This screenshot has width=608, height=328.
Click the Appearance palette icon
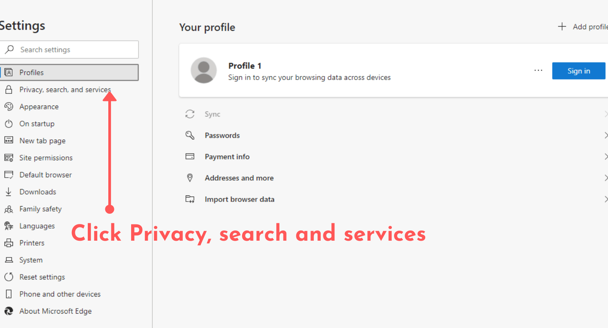(x=9, y=107)
